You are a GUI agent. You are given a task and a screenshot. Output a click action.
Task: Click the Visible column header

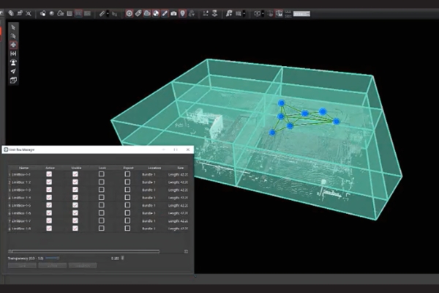click(76, 168)
